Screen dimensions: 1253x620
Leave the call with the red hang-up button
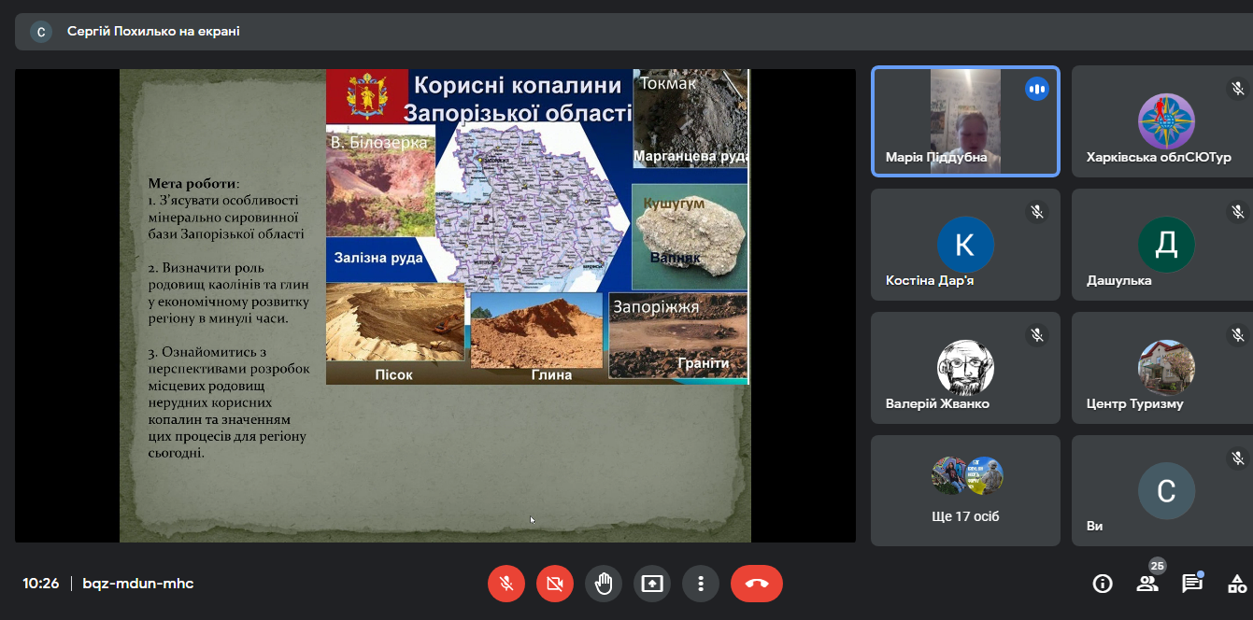(757, 584)
